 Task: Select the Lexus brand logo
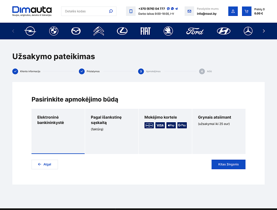[122, 31]
